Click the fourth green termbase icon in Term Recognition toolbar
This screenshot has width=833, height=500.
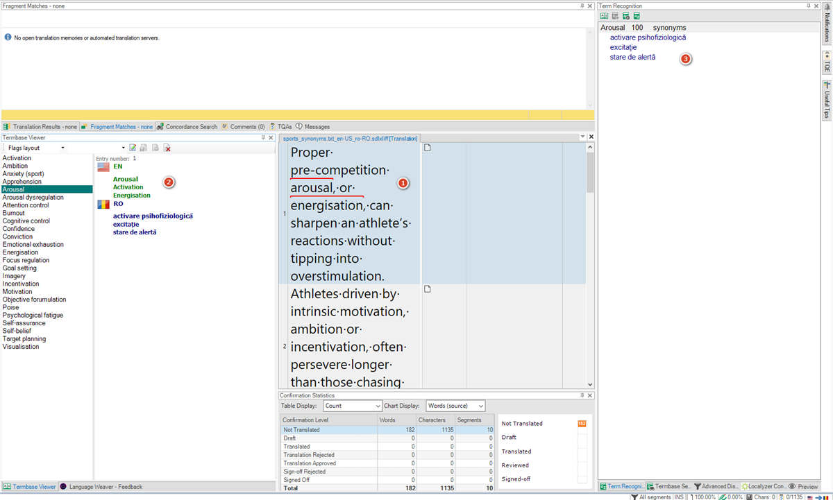pyautogui.click(x=637, y=16)
